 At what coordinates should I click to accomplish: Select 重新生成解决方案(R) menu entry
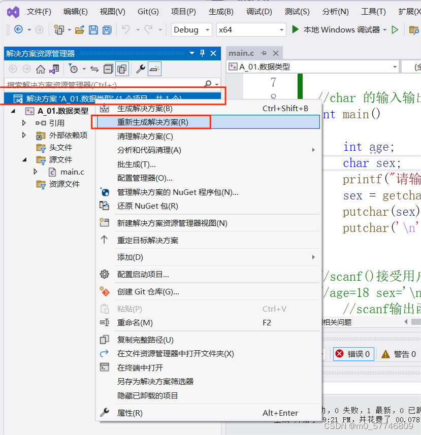[208, 122]
